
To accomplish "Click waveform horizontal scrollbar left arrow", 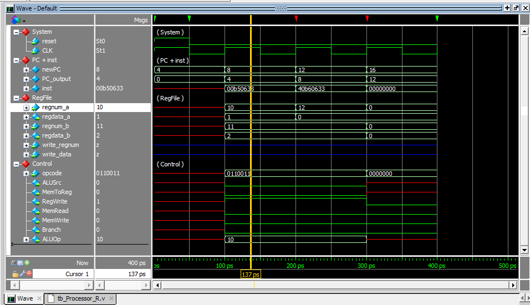I will click(157, 286).
